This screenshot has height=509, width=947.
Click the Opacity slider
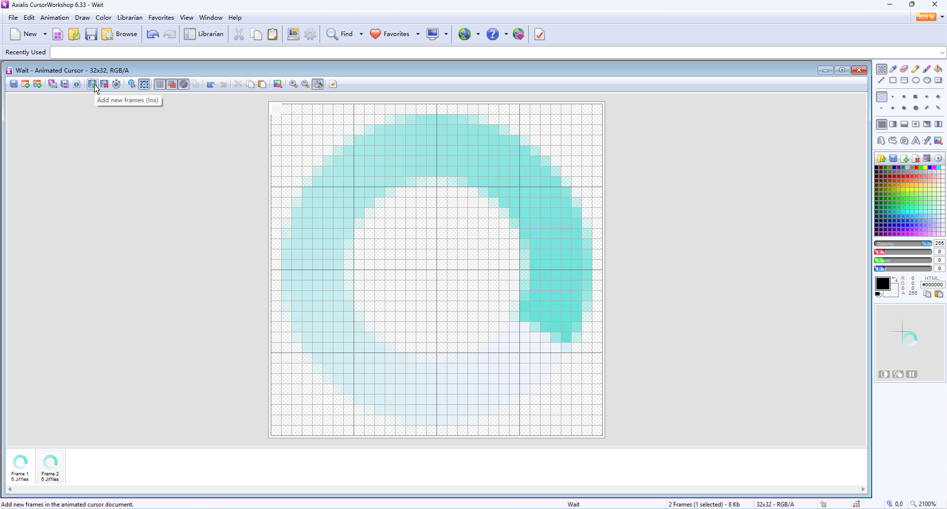(903, 243)
